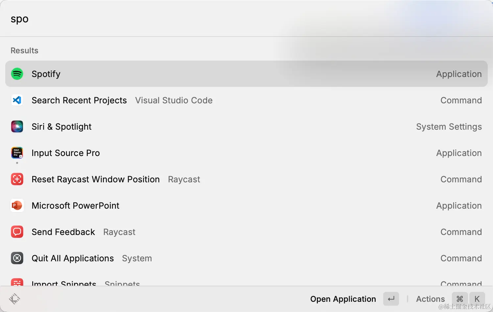Click the Visual Studio Code subtitle text
Image resolution: width=493 pixels, height=312 pixels.
click(x=174, y=100)
